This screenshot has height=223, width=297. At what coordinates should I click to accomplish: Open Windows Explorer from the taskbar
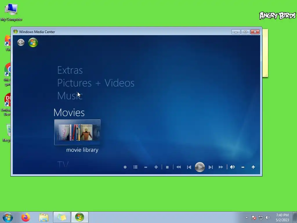pos(44,217)
